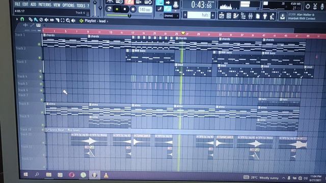Mute Track 2 via its green light
The width and height of the screenshot is (326, 183).
tap(40, 57)
